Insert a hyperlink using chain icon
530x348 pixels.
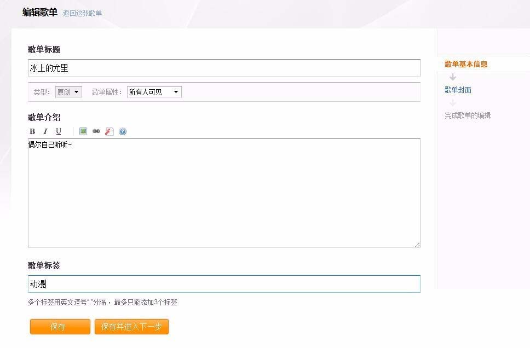[x=96, y=131]
